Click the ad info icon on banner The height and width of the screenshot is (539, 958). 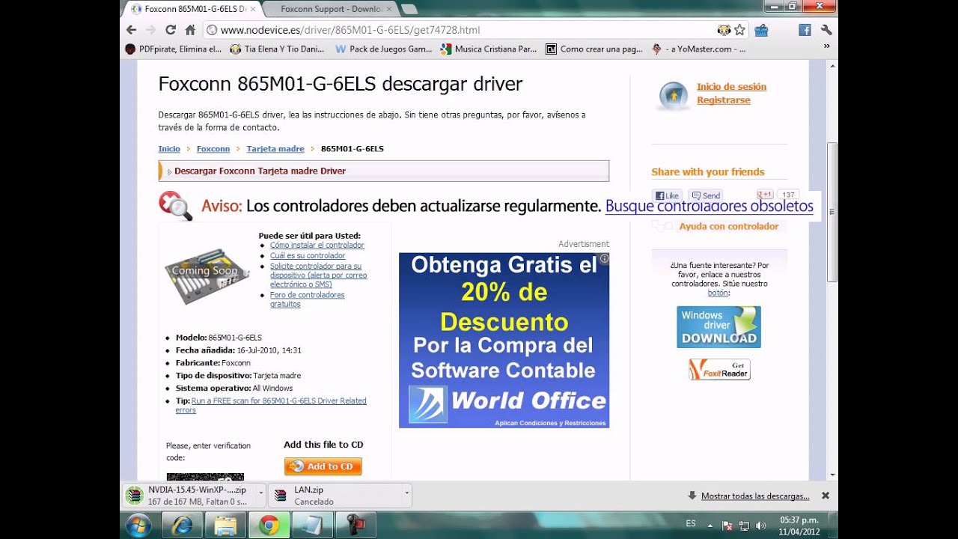[x=604, y=258]
